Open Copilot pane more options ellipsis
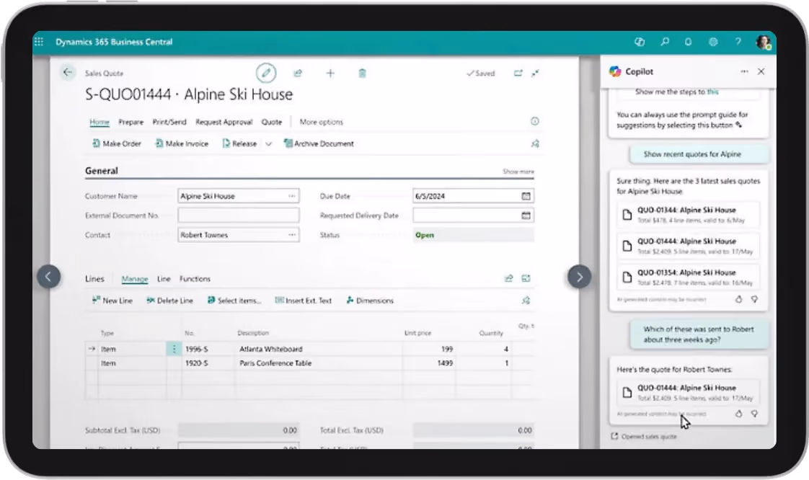This screenshot has height=480, width=809. [744, 71]
